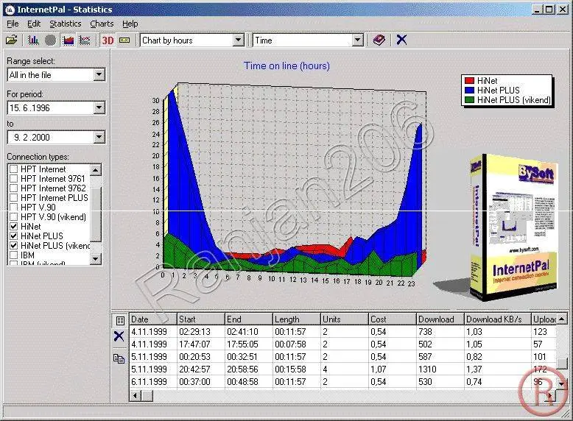
Task: Check the HPT Internet PLUS checkbox
Action: click(x=13, y=198)
